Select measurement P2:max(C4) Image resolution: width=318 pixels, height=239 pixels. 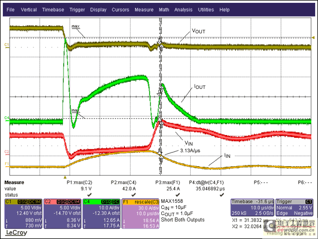(123, 182)
